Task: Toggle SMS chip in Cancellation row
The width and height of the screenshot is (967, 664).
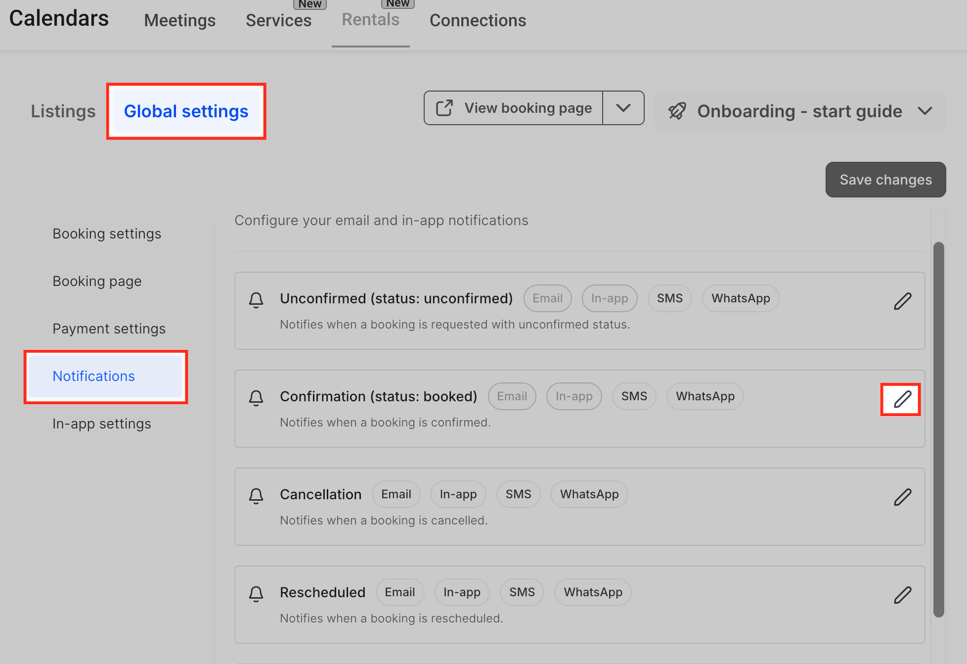Action: point(518,494)
